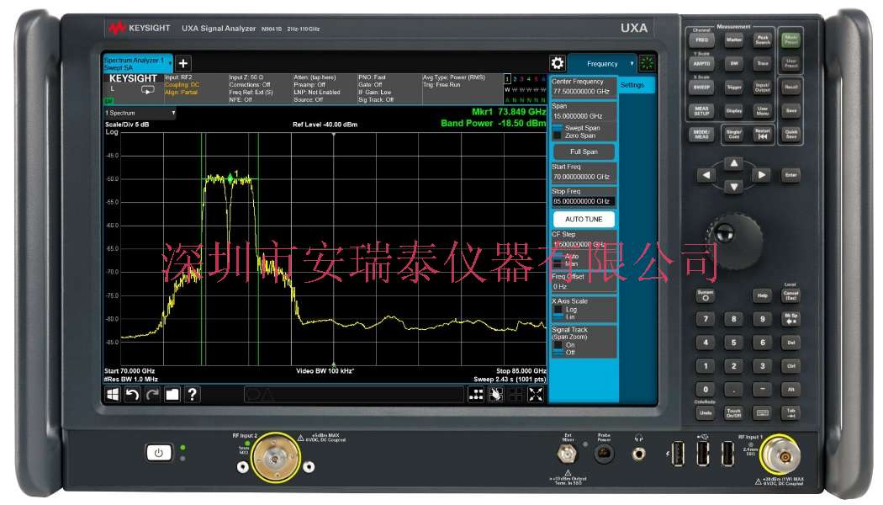
Task: Turn Signal Track On
Action: (x=572, y=345)
